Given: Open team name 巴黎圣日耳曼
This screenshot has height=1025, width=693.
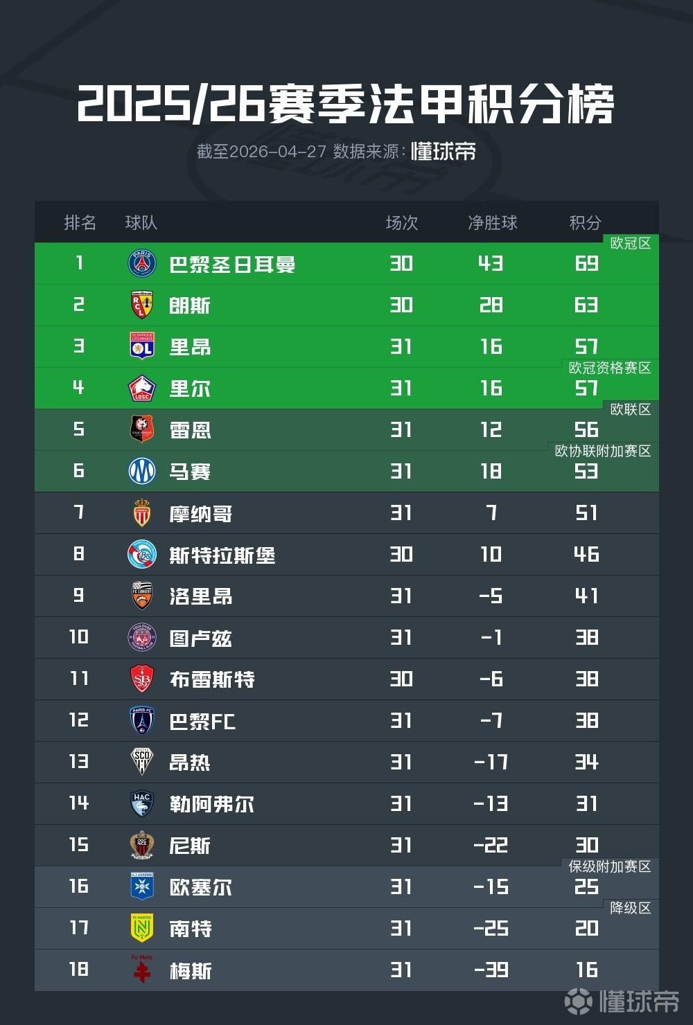Looking at the screenshot, I should (233, 264).
